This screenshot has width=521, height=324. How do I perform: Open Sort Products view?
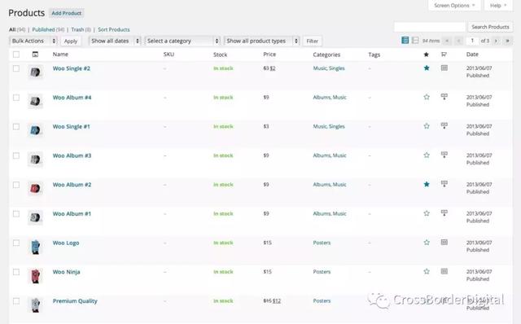coord(114,29)
